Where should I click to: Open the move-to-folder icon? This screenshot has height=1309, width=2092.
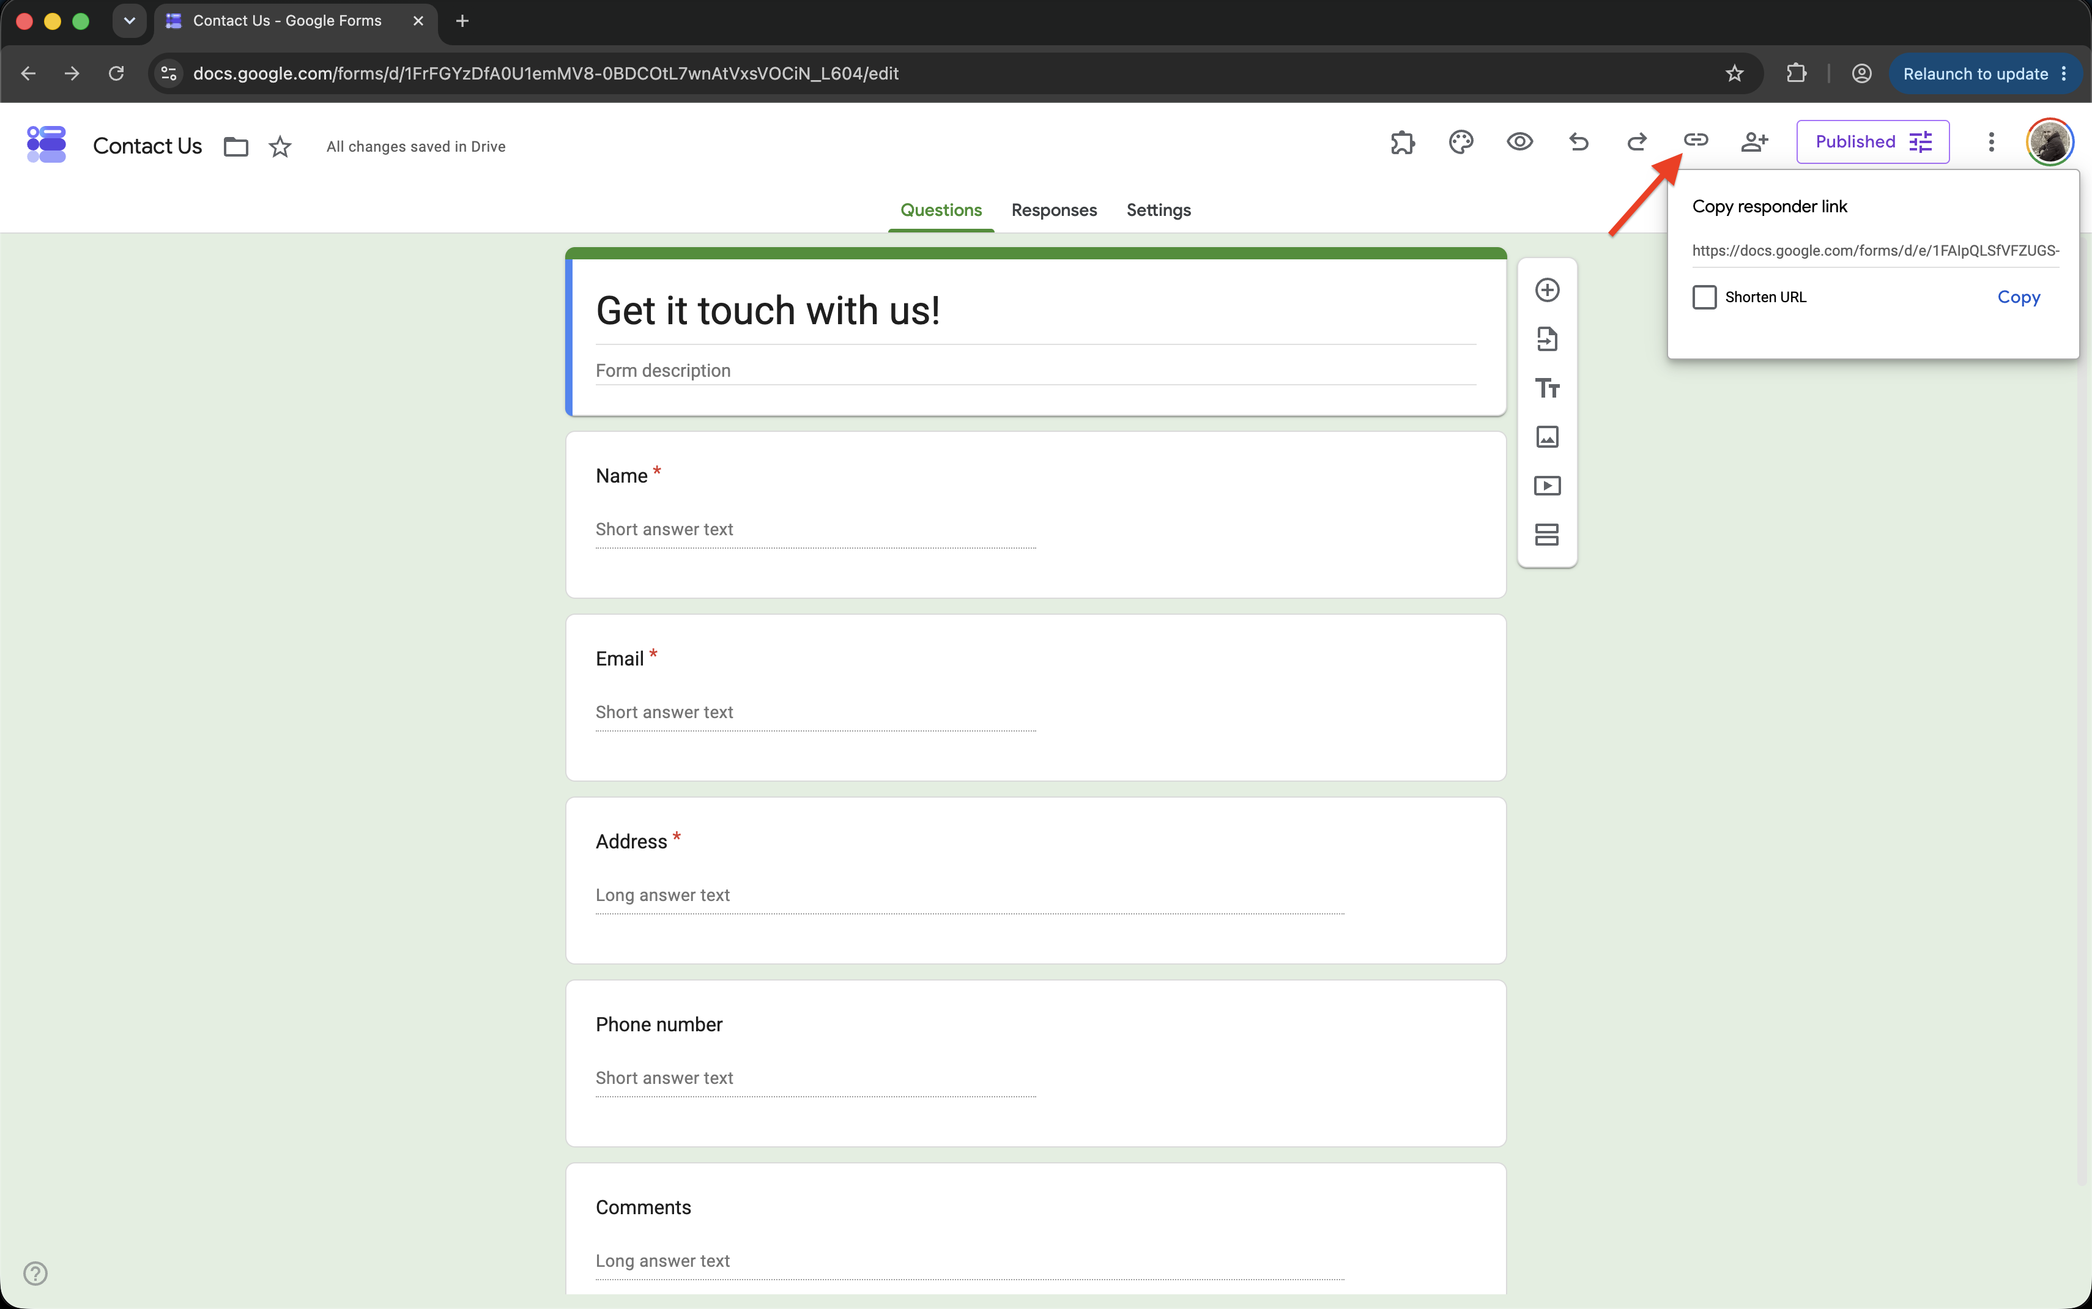click(x=236, y=146)
